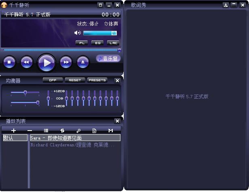Click the 千千静听 5.7 正式版 lyrics text
The height and width of the screenshot is (192, 249).
187,96
